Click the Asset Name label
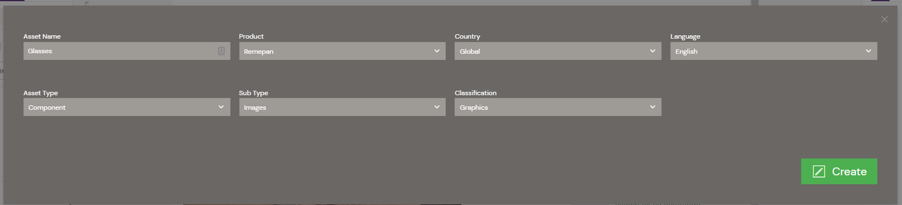The width and height of the screenshot is (902, 205). (42, 36)
